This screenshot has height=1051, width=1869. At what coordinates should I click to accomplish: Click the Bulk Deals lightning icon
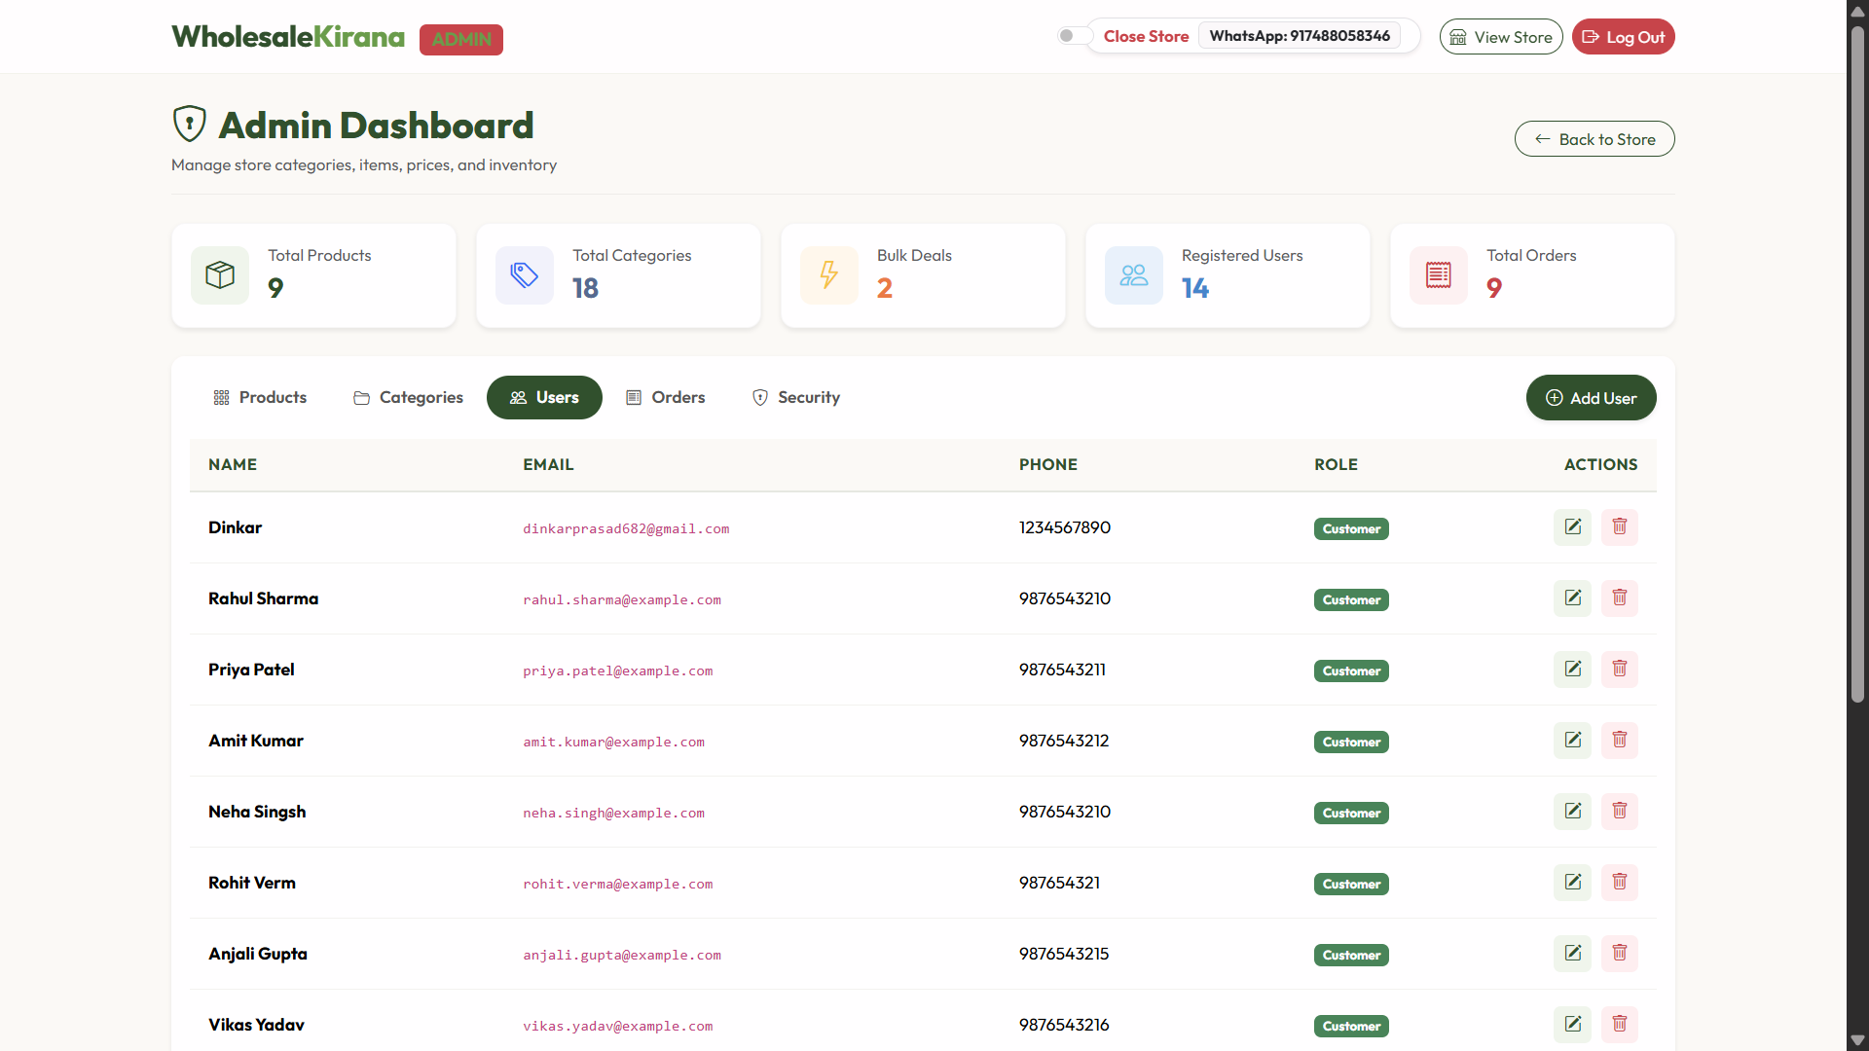point(829,275)
